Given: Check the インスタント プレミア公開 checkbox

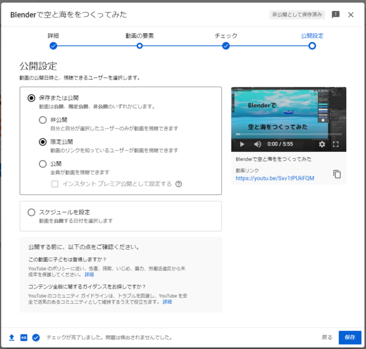Looking at the screenshot, I should 55,184.
